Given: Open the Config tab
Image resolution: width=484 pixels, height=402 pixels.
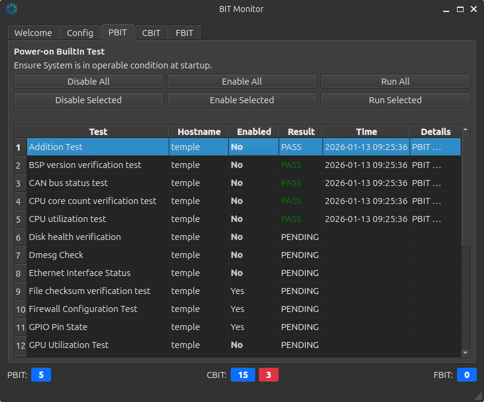Looking at the screenshot, I should click(80, 33).
